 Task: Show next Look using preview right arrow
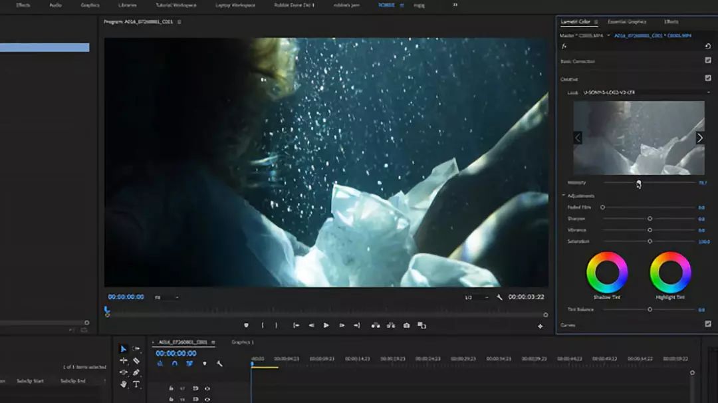699,138
